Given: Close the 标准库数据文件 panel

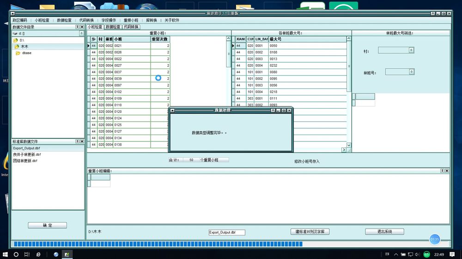Looking at the screenshot, I should click(82, 141).
